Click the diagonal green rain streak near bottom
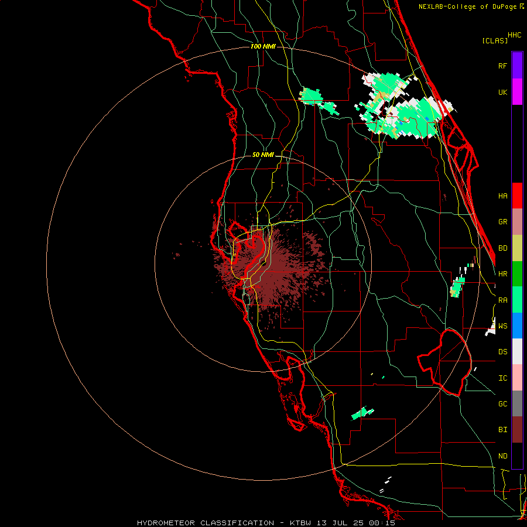The height and width of the screenshot is (527, 527). tap(362, 413)
